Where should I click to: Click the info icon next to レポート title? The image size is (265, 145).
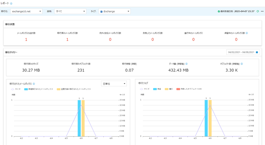[11, 4]
